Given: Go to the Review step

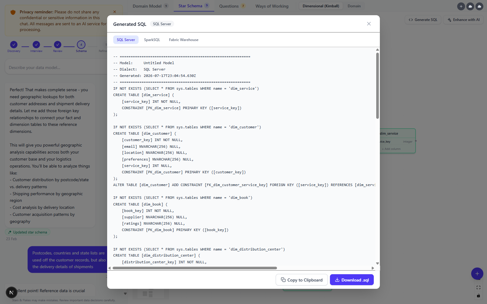Looking at the screenshot, I should (x=58, y=46).
